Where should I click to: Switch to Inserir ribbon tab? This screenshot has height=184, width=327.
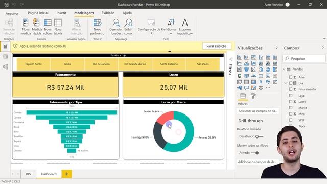61,13
